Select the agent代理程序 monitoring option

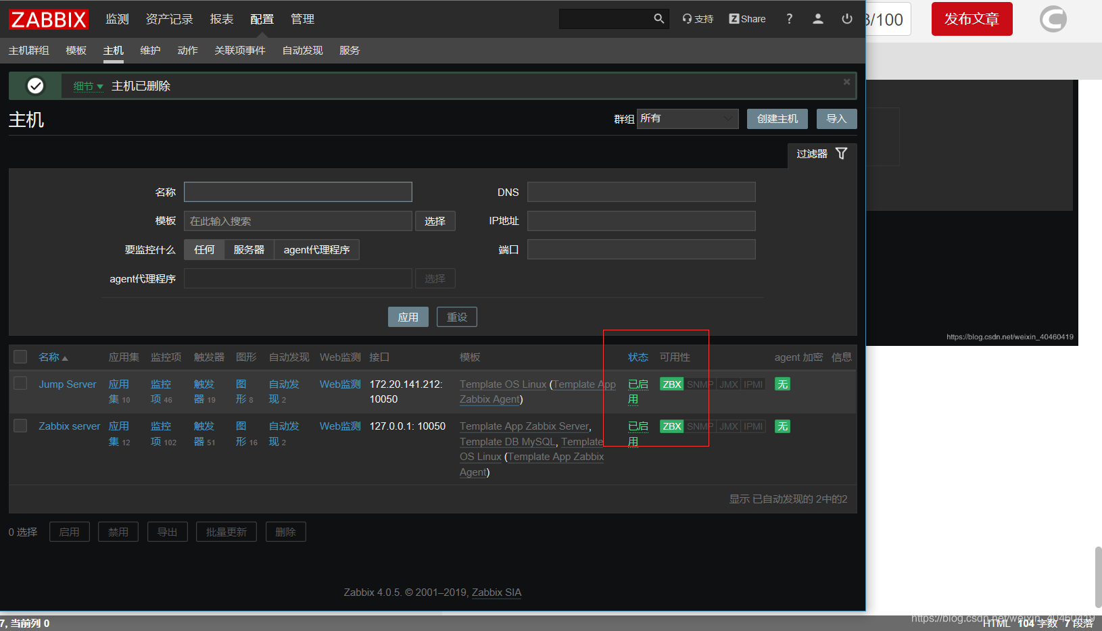coord(316,250)
